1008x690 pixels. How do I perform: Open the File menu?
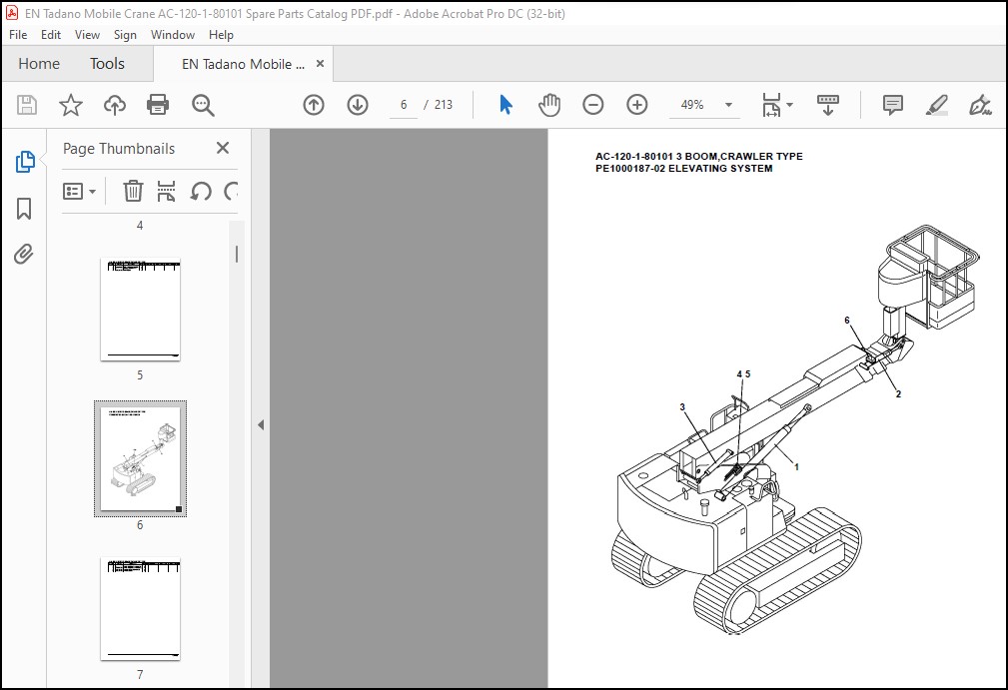coord(18,35)
